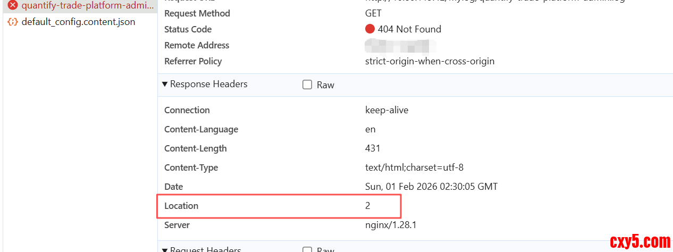Click the JSON file icon beside default_config.content.json
The image size is (673, 252).
tap(13, 22)
